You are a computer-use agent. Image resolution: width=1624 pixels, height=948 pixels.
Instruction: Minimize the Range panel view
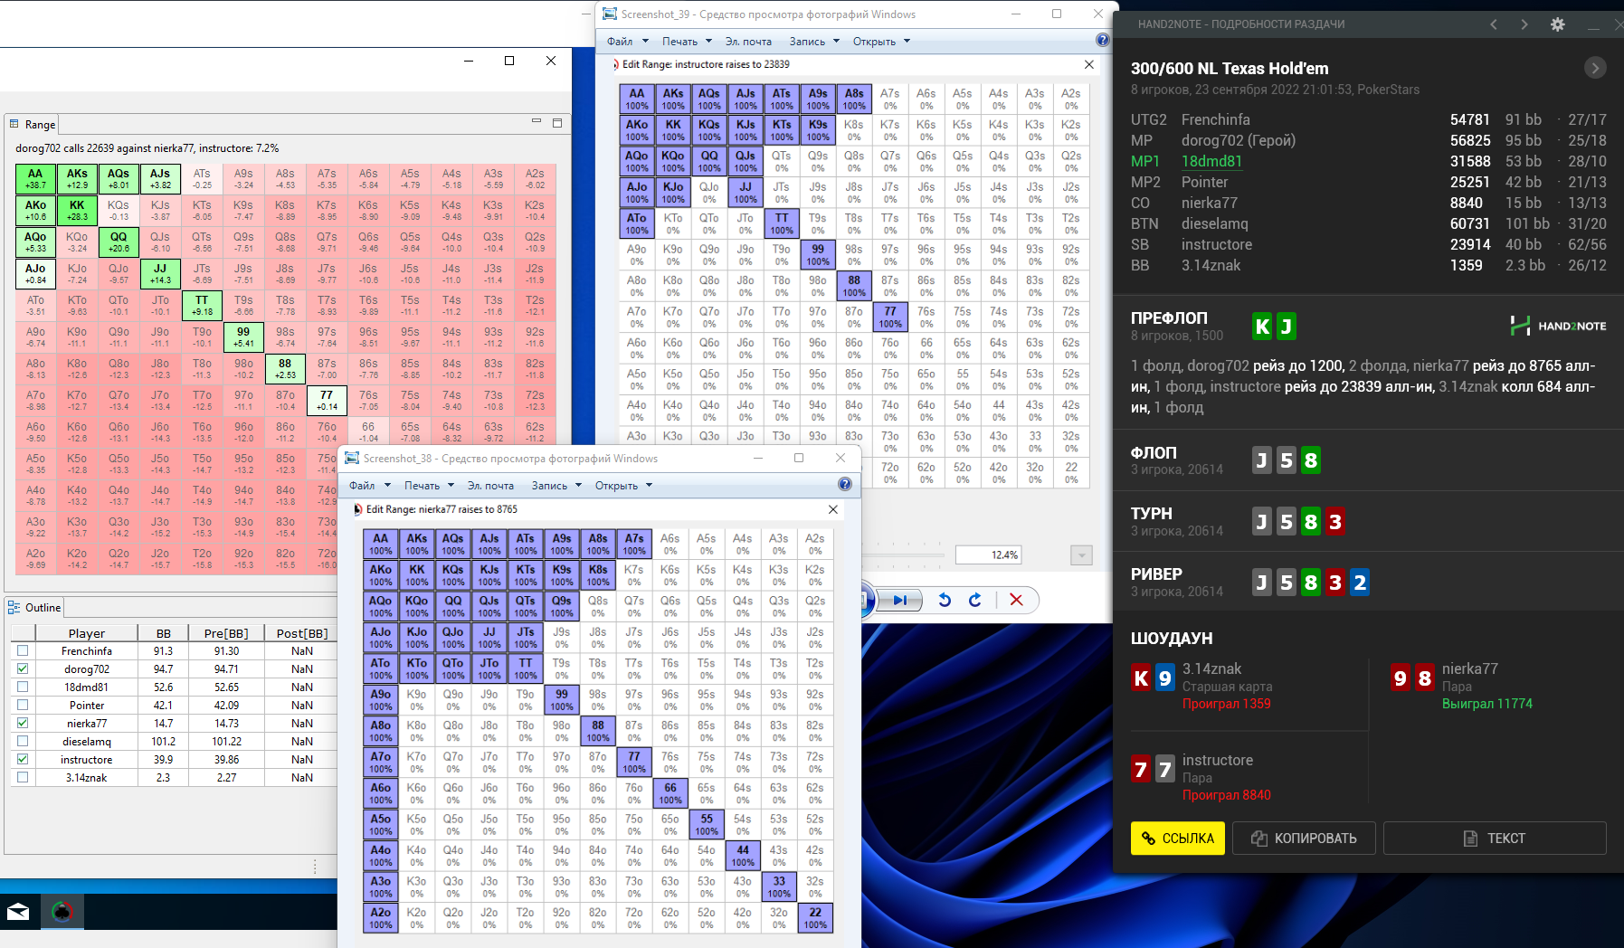click(536, 121)
